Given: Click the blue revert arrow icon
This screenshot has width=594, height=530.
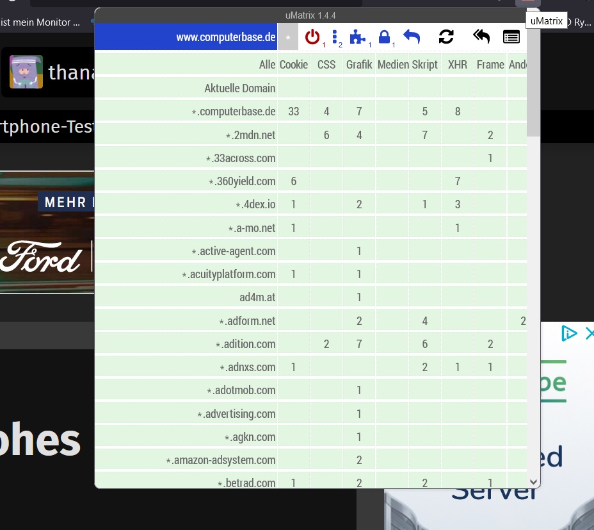Looking at the screenshot, I should click(x=412, y=37).
